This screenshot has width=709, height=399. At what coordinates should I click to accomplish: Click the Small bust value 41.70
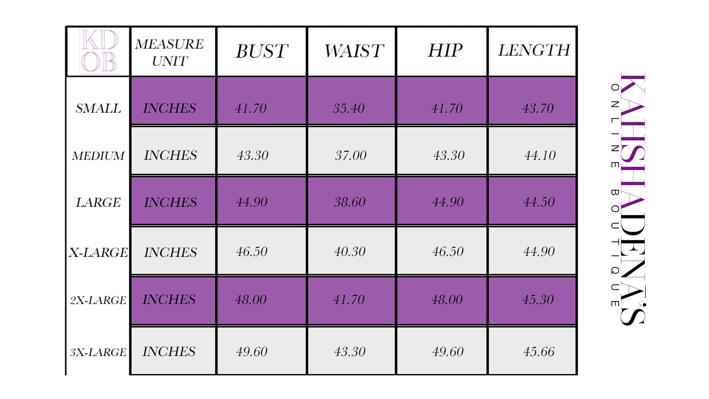point(251,108)
